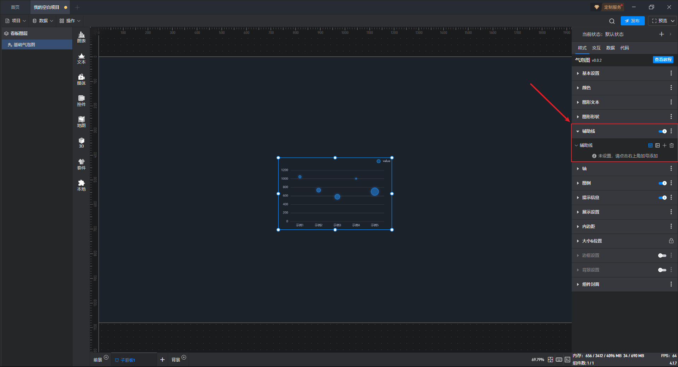Open the 媒体 media components panel

tap(81, 79)
